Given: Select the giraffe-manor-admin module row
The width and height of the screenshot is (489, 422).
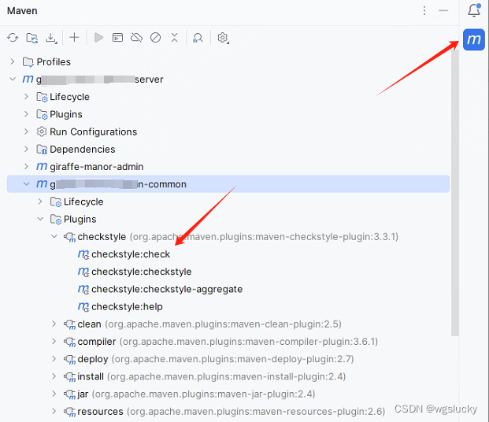Looking at the screenshot, I should 228,167.
